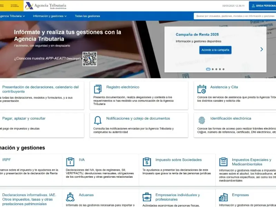Select the first carousel slide indicator

(208, 69)
